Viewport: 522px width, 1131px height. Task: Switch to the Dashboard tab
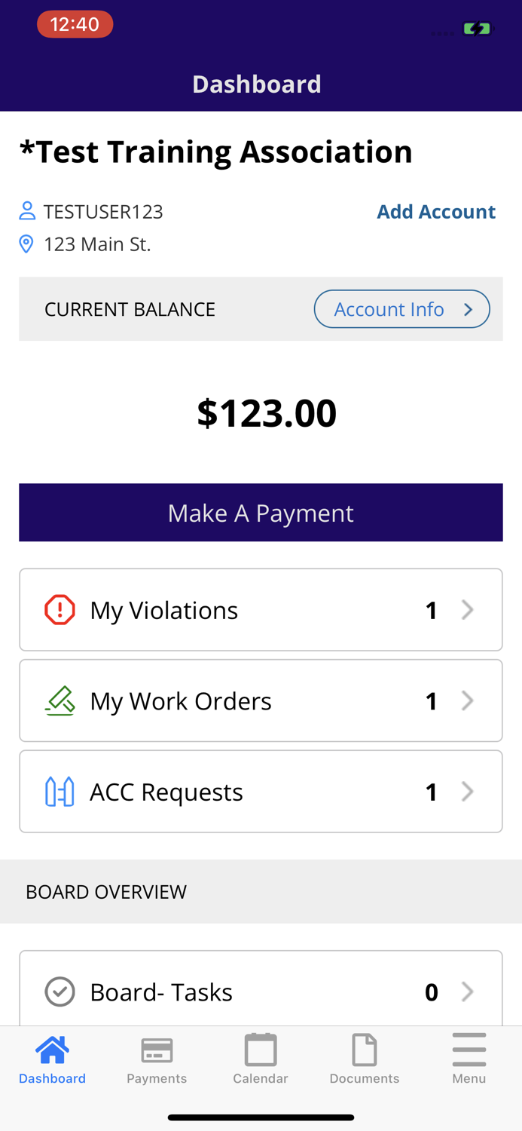[x=50, y=1054]
